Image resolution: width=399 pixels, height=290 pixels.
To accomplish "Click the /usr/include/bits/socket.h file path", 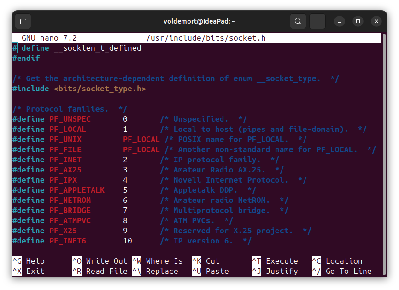I will point(206,38).
